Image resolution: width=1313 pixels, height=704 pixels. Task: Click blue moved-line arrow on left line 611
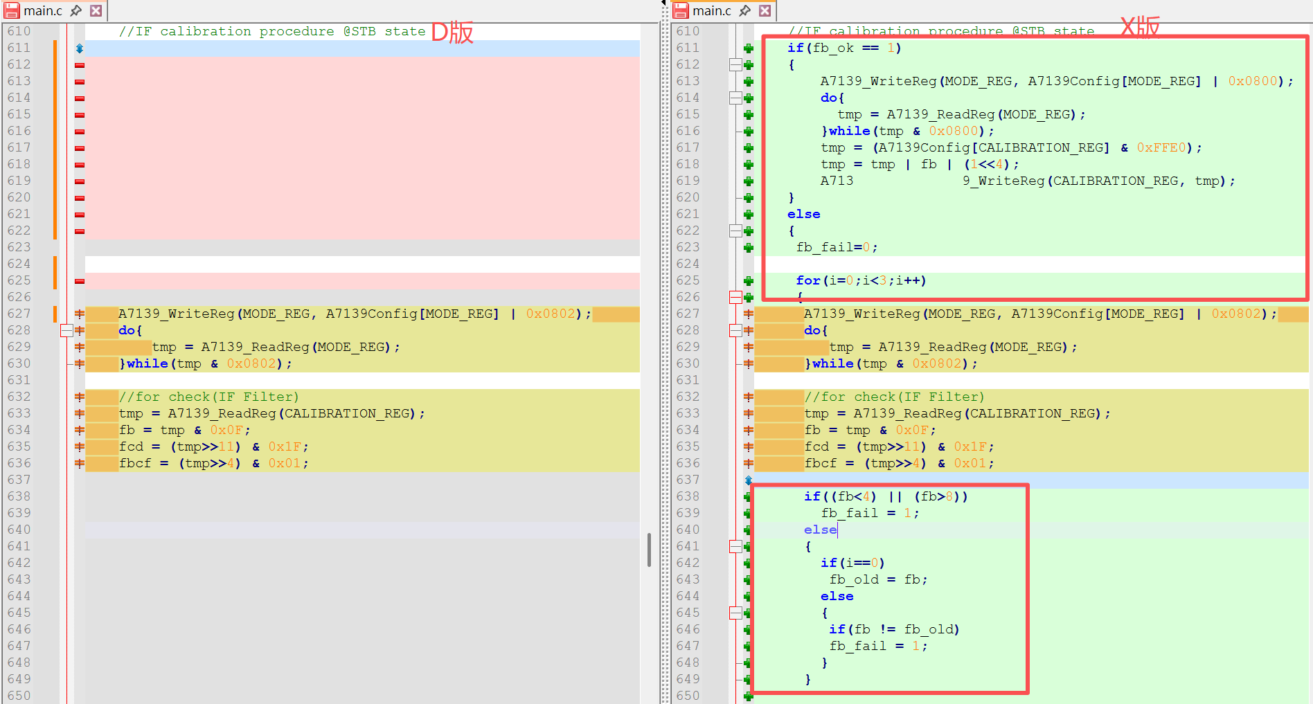point(80,48)
